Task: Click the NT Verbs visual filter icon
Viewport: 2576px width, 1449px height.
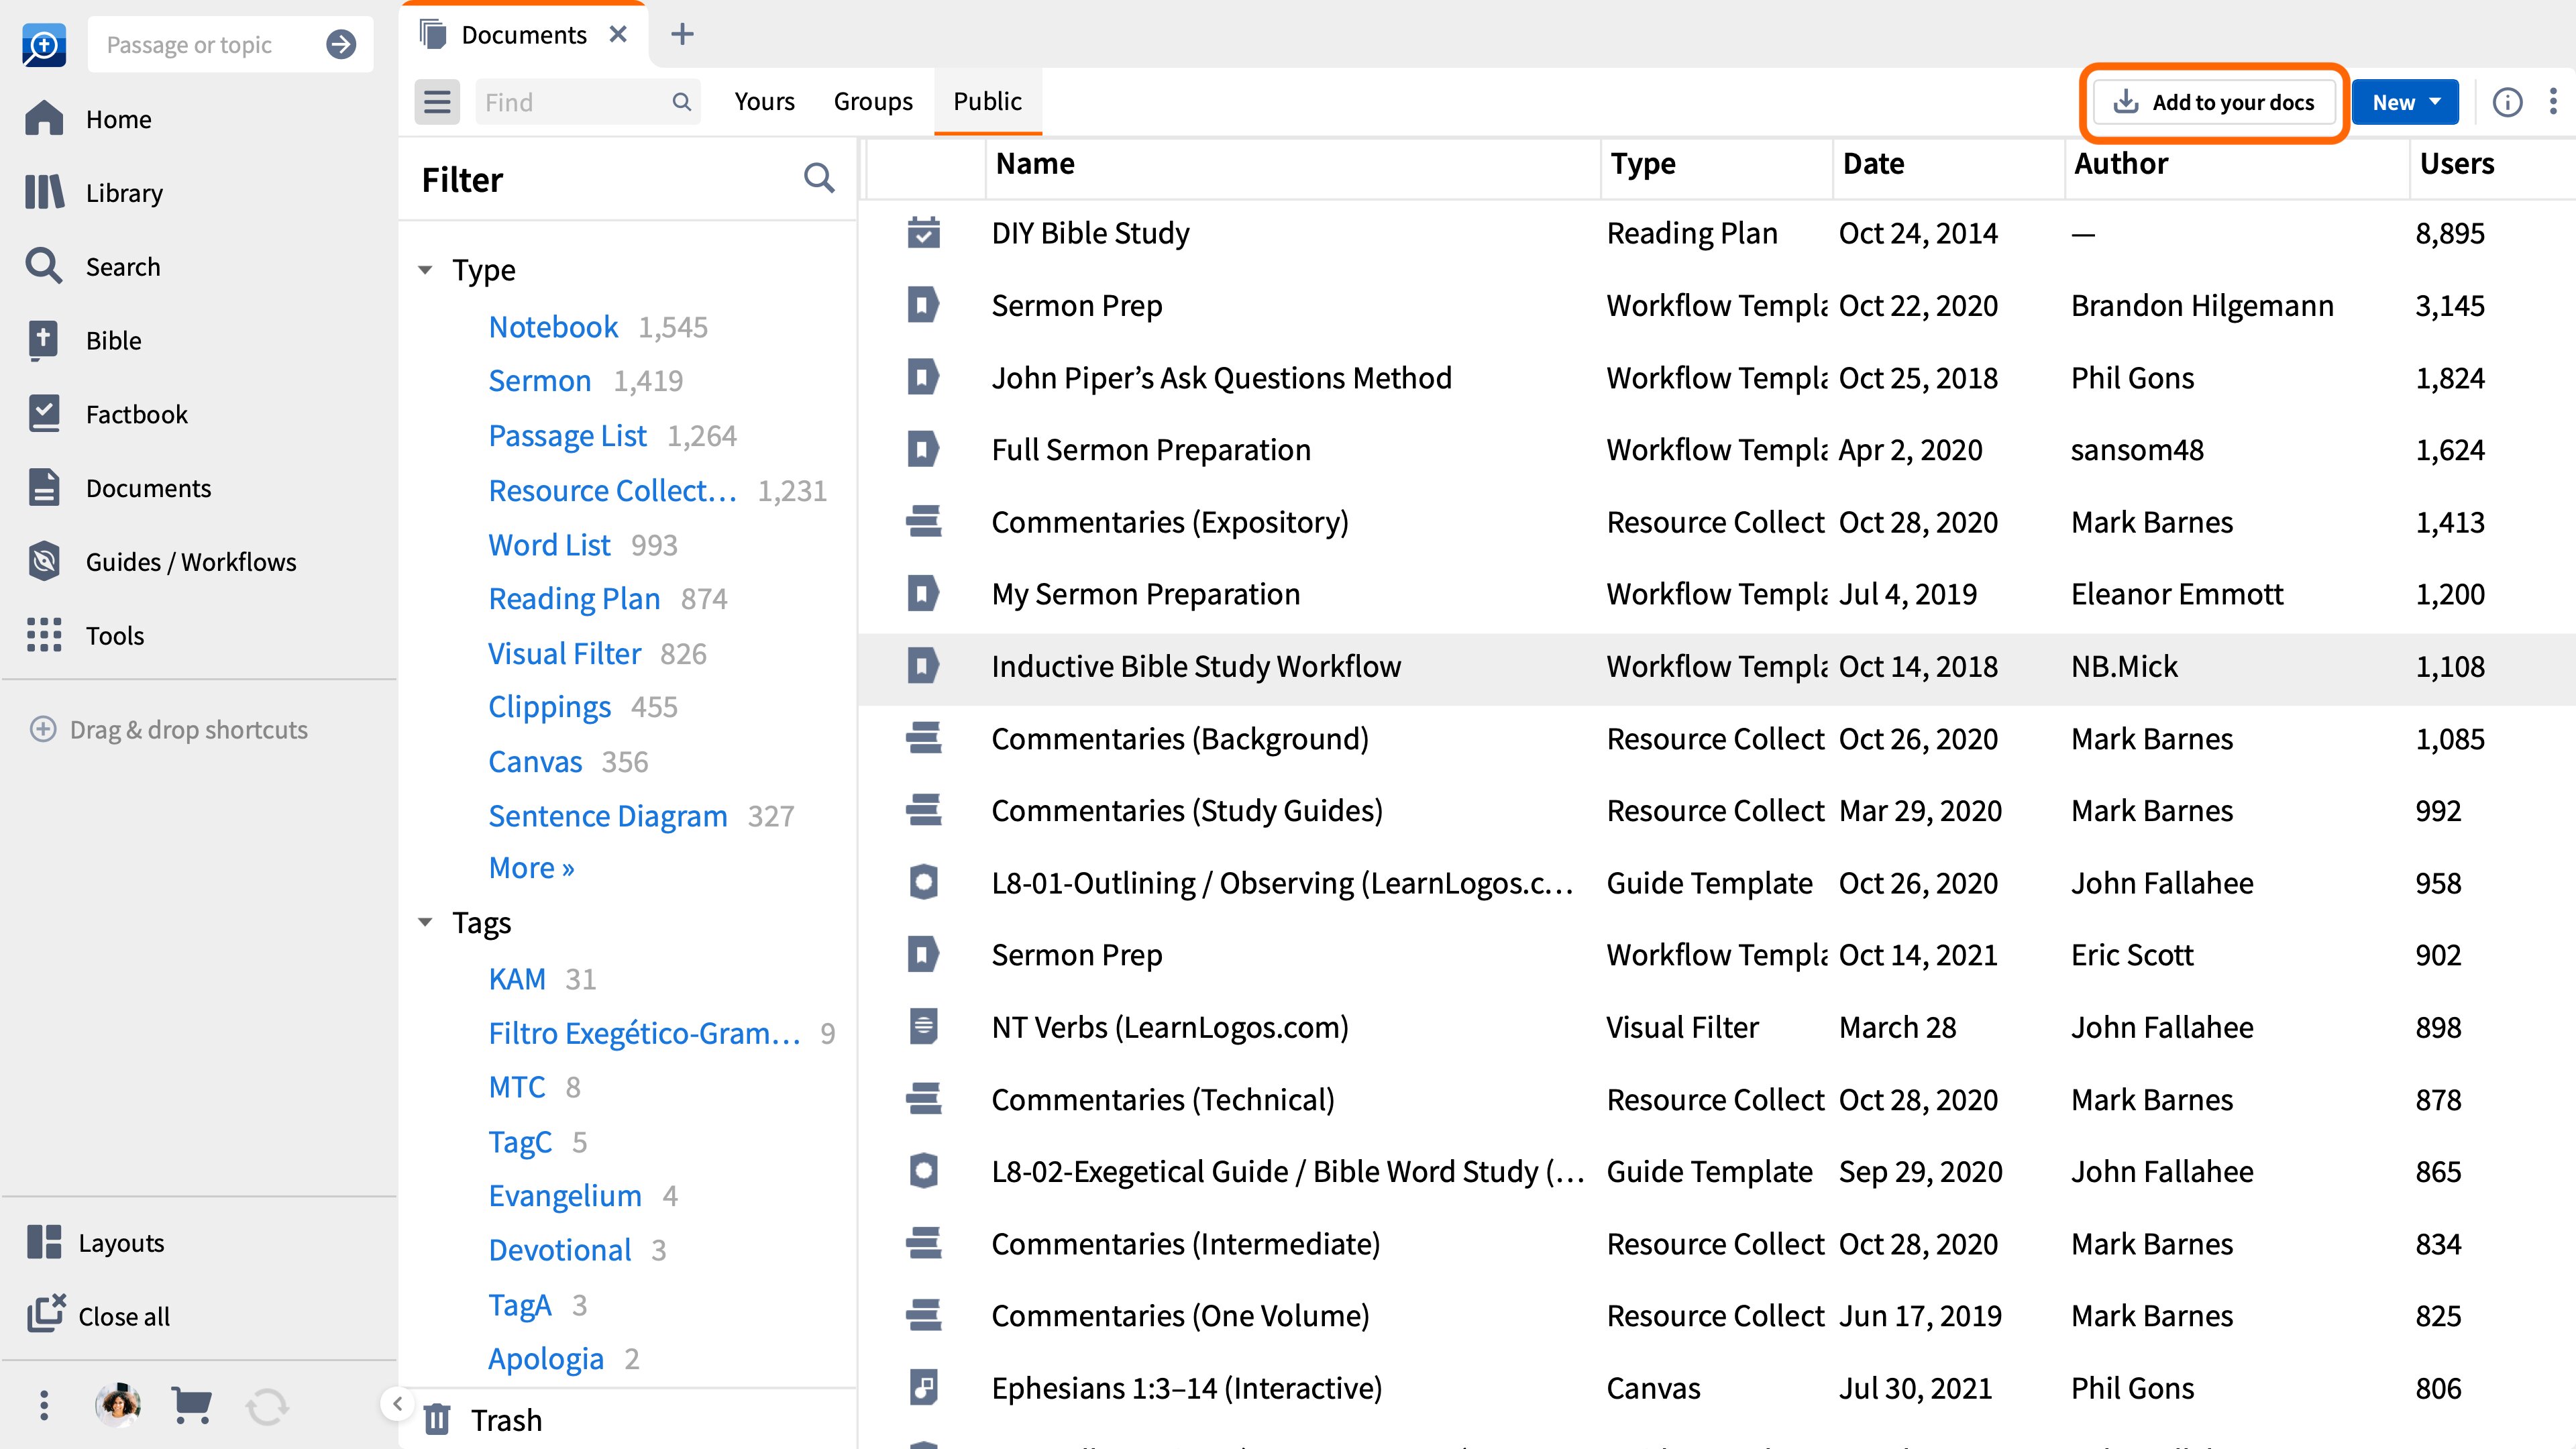Action: (923, 1027)
